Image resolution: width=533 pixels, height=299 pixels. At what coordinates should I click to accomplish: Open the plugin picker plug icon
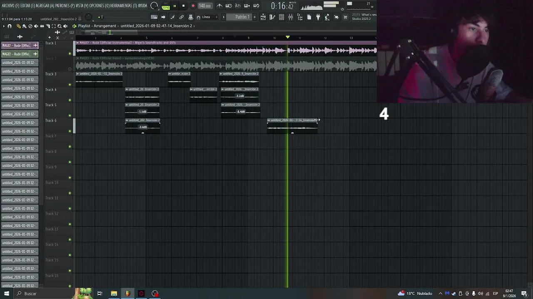318,17
